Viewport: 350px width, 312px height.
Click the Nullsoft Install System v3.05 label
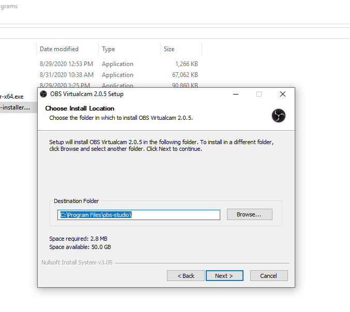pyautogui.click(x=77, y=262)
